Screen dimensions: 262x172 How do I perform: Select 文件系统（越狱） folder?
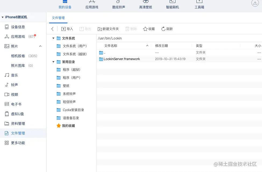point(72,54)
